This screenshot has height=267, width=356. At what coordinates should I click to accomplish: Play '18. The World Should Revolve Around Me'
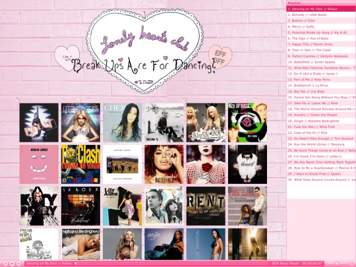coord(321,109)
